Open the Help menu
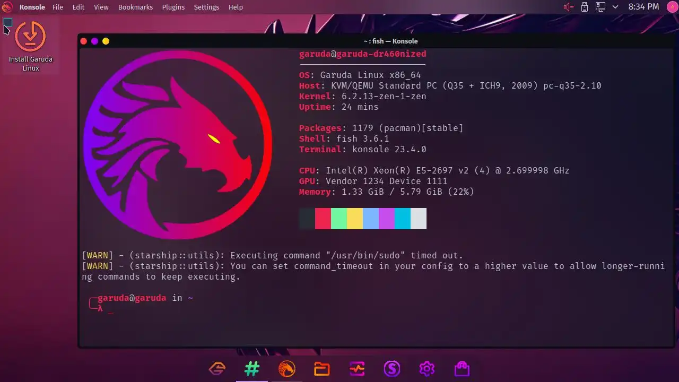679x382 pixels. click(x=236, y=7)
